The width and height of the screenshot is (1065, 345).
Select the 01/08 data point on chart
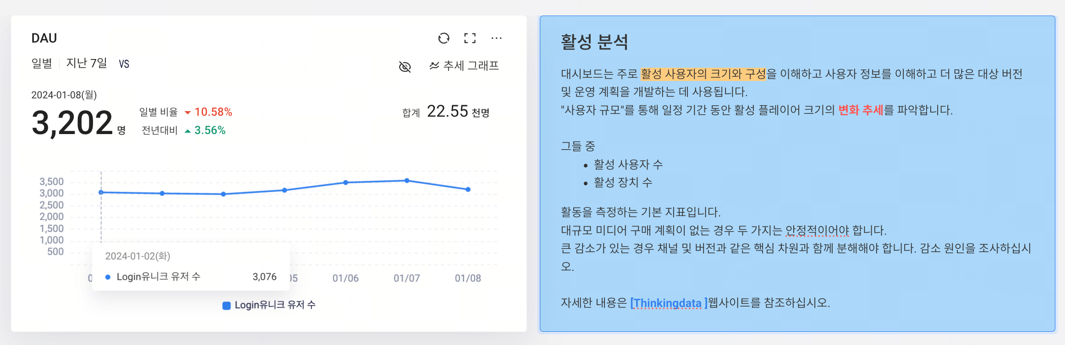click(468, 189)
